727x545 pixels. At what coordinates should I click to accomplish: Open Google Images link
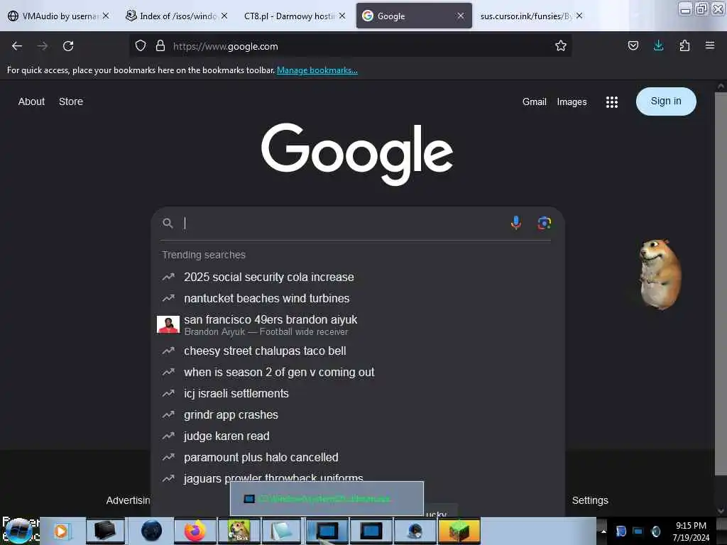coord(572,101)
